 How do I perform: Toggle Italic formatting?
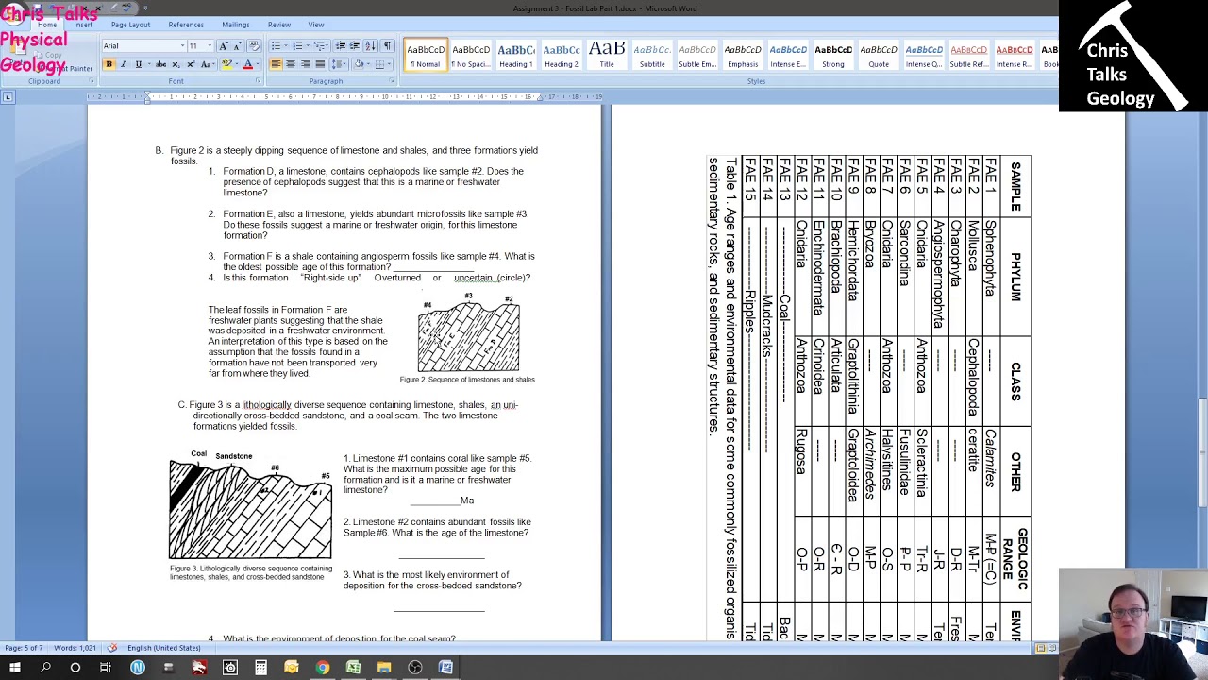click(x=124, y=64)
